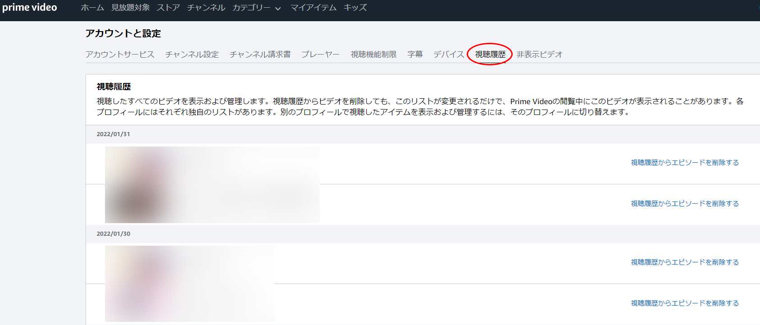Screen dimensions: 760x325
Task: Open キッズ in the navigation bar
Action: pyautogui.click(x=355, y=8)
